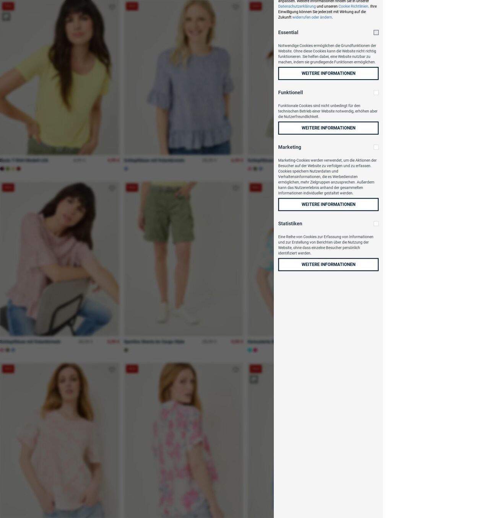Follow the 'widerrufen oder ändern' link

tap(312, 17)
